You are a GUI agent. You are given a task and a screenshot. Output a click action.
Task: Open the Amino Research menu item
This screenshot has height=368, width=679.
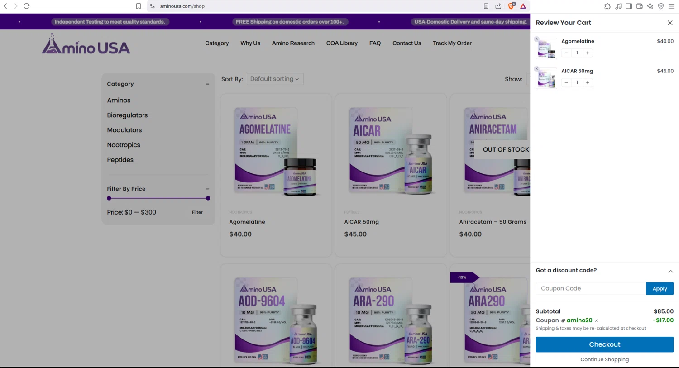(x=293, y=43)
